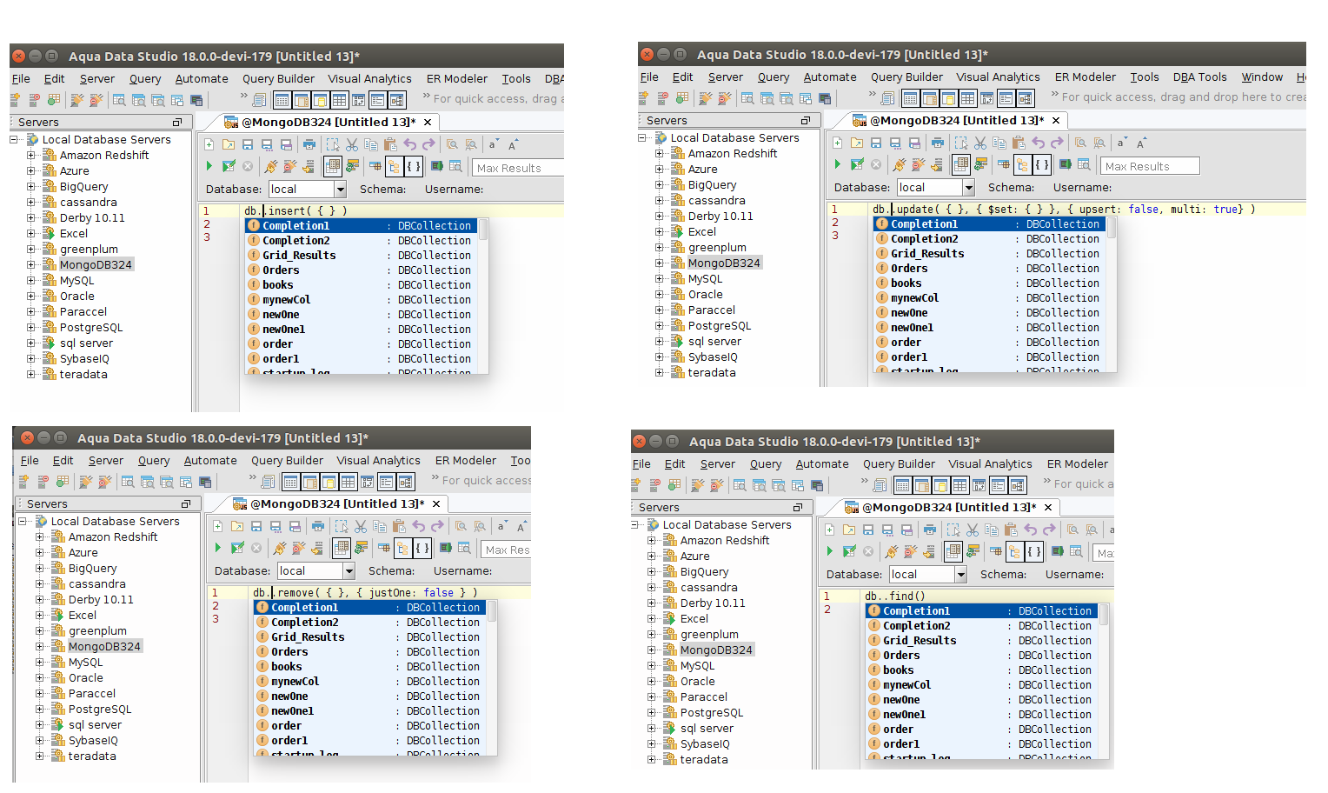Click the Copy icon in the db.update window
1328x793 pixels.
(x=999, y=143)
